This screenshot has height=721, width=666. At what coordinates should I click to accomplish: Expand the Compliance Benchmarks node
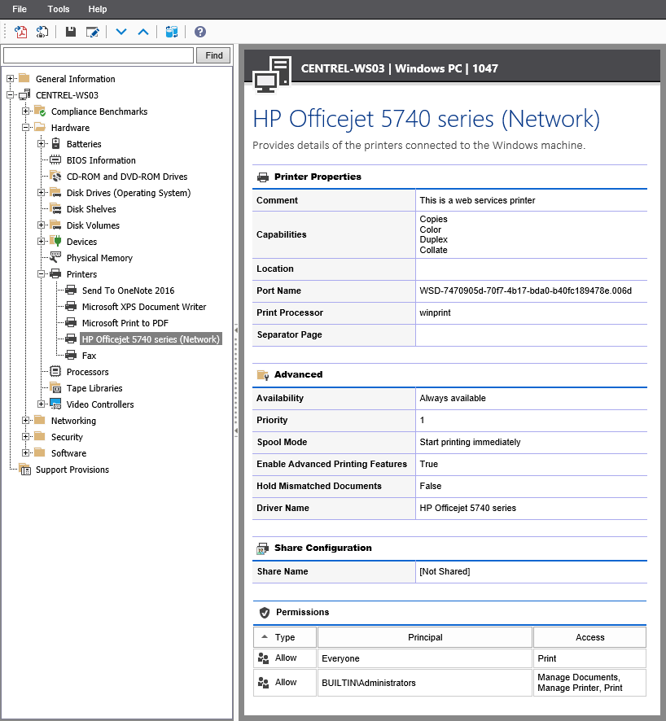[26, 111]
